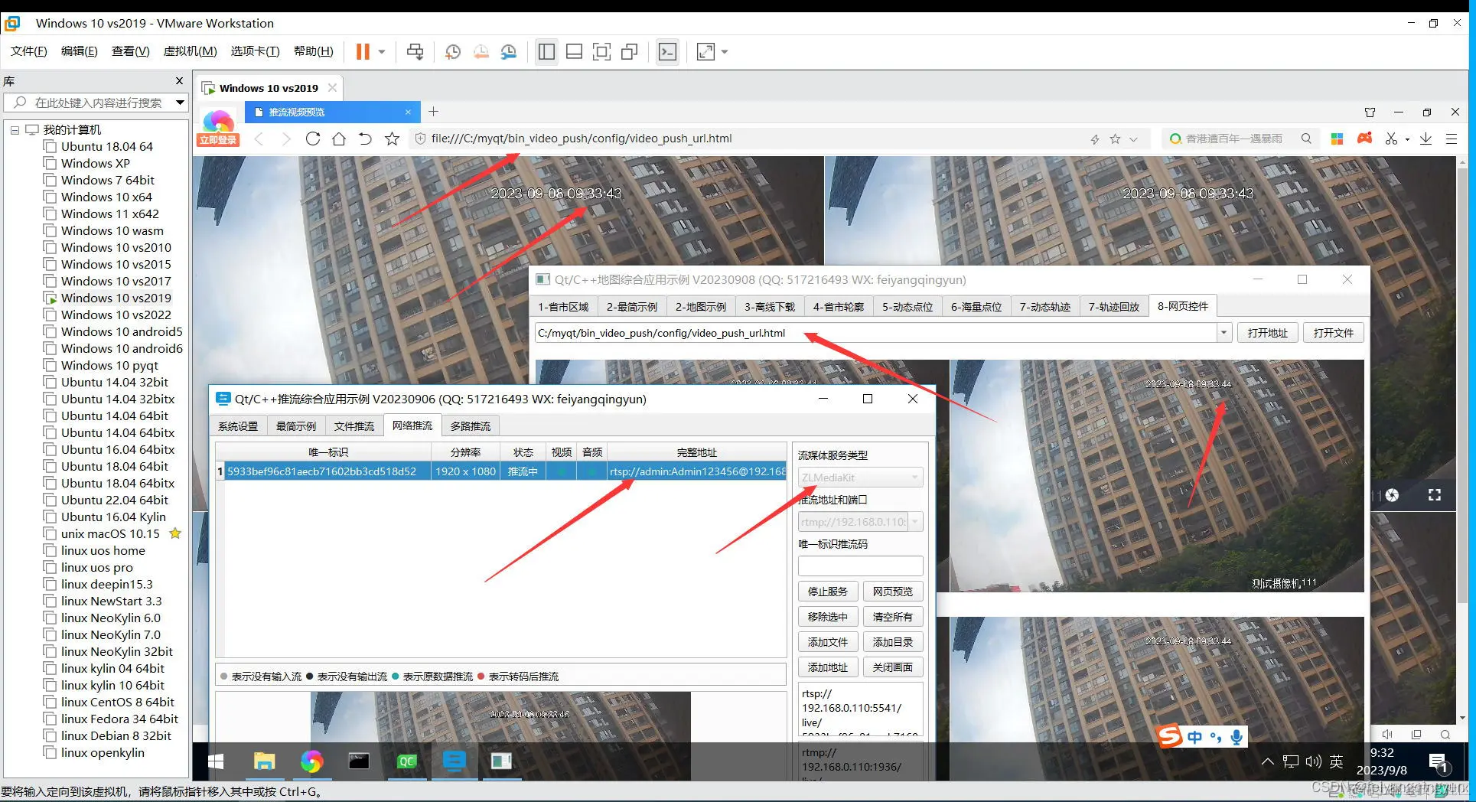Click the 唯一标识推流码 input field
This screenshot has height=802, width=1476.
pyautogui.click(x=860, y=566)
